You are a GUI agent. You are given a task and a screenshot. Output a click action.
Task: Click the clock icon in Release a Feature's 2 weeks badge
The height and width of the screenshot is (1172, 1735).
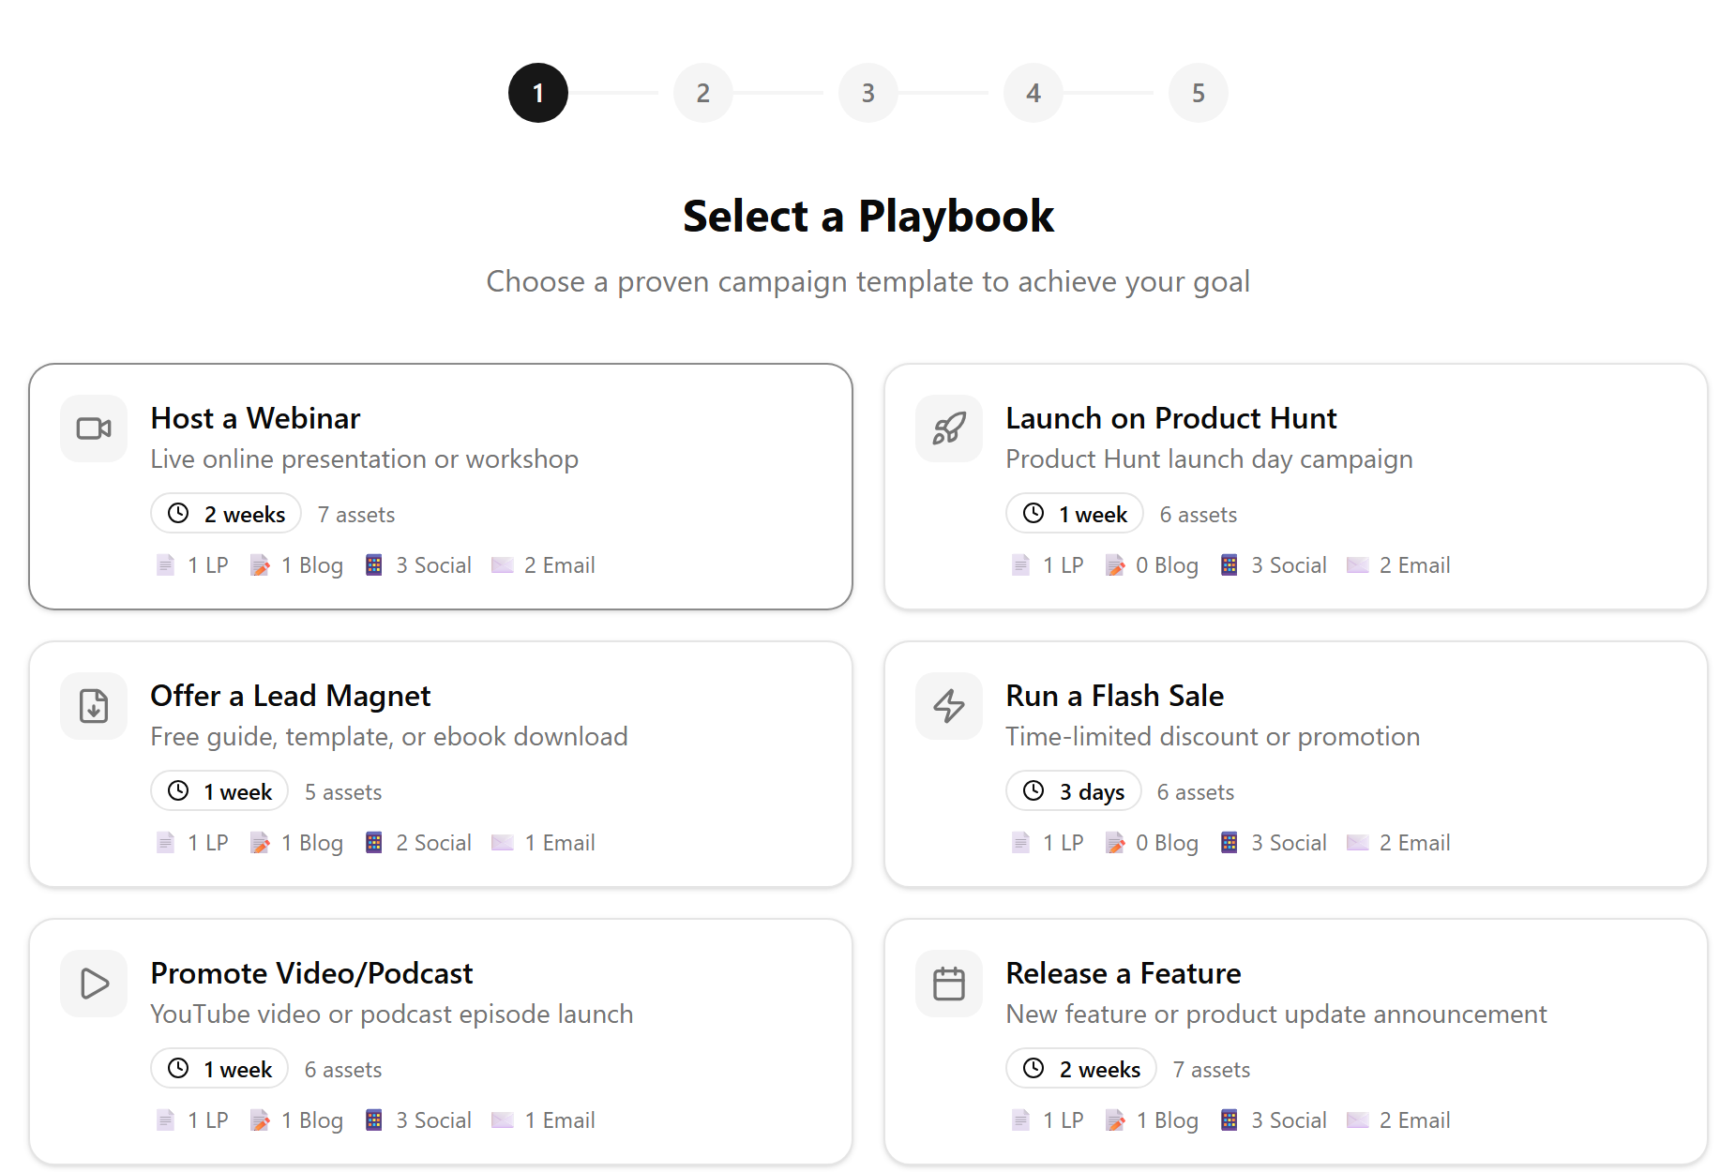click(1033, 1068)
